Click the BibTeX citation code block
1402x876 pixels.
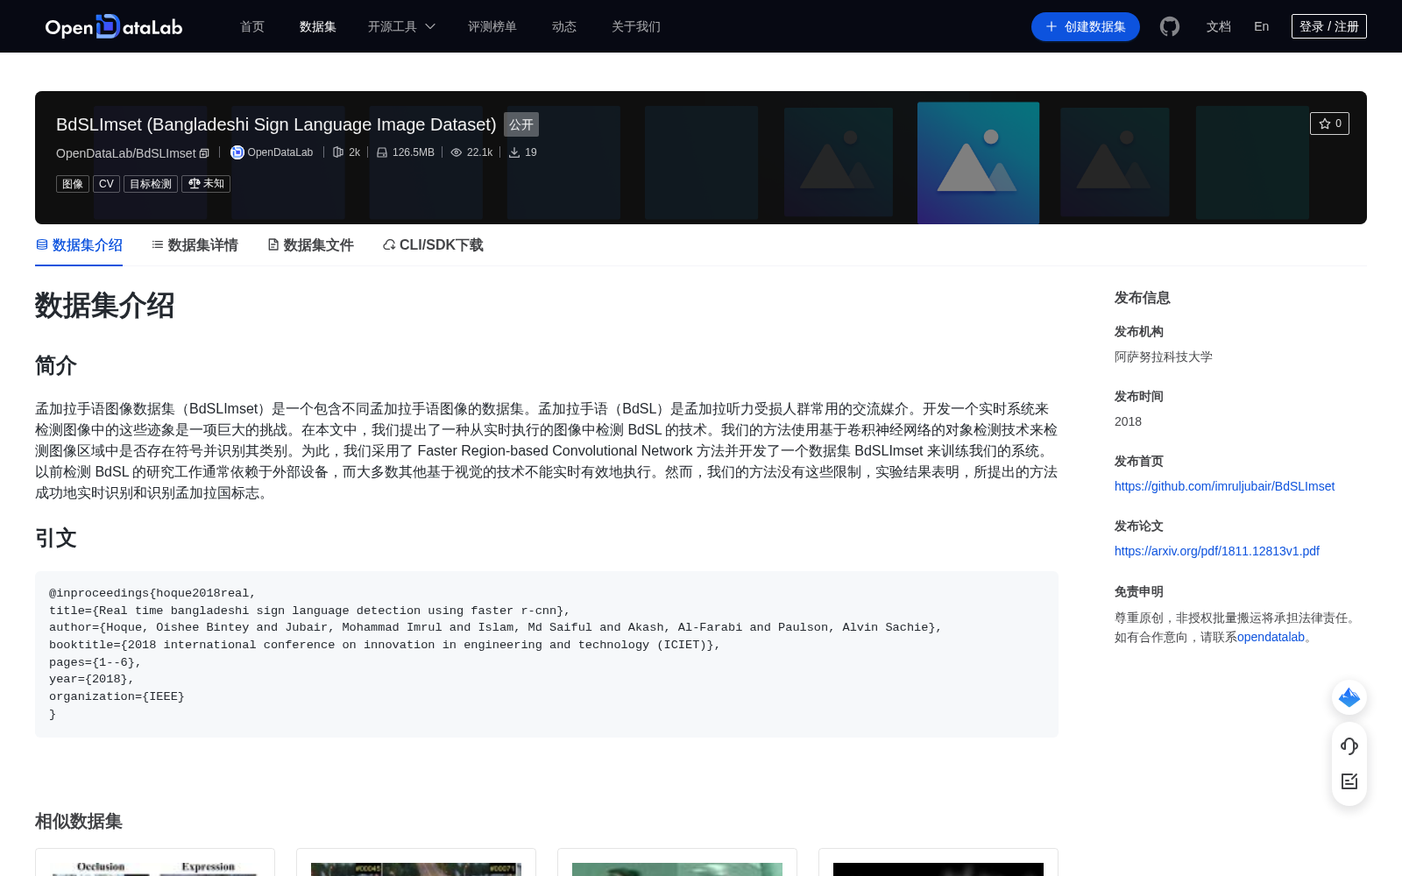point(547,653)
